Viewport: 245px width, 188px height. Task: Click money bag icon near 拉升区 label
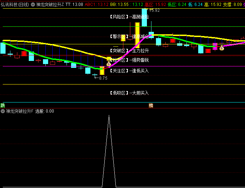[109, 64]
